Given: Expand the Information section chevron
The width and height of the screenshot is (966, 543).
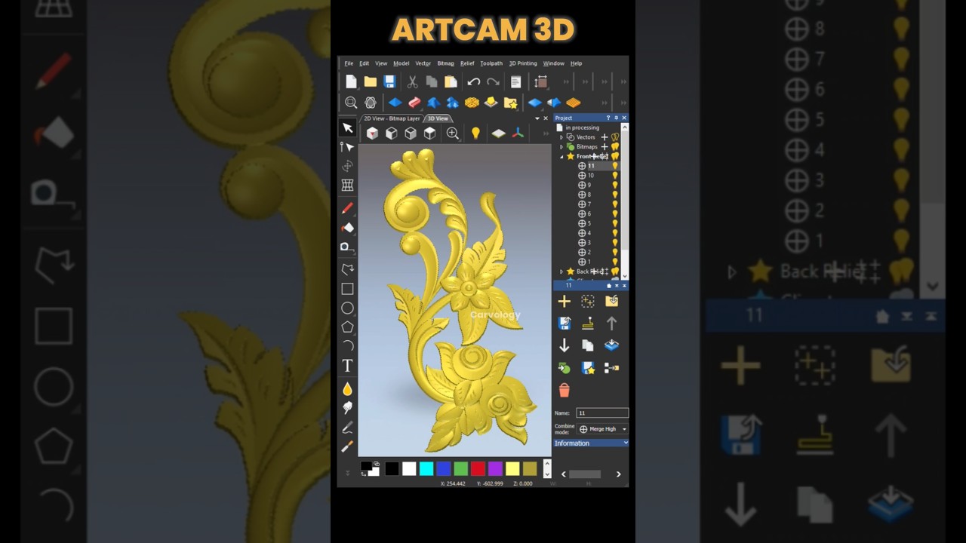Looking at the screenshot, I should 626,443.
